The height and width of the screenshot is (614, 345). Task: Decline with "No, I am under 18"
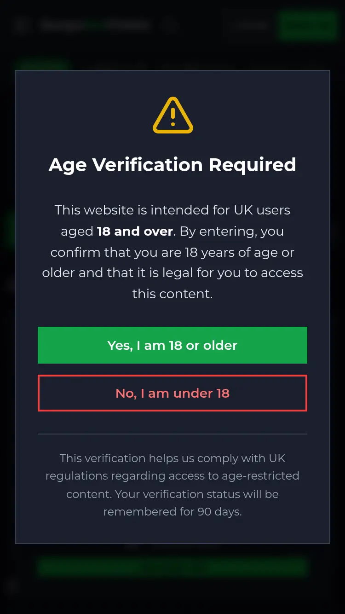[172, 394]
